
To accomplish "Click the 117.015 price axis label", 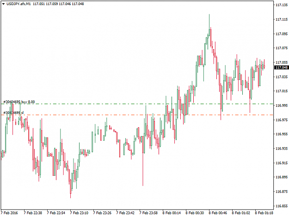I will tap(282, 91).
